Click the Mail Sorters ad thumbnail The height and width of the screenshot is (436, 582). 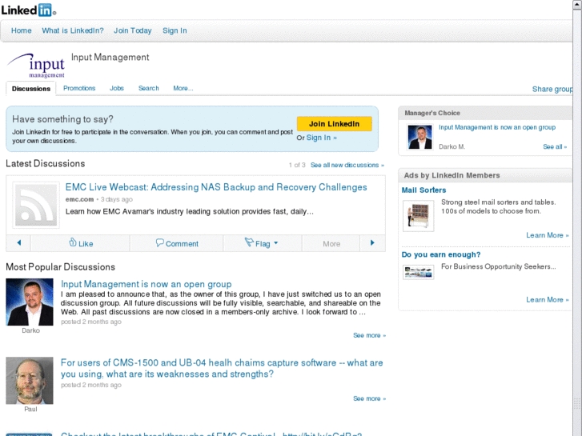tap(419, 216)
